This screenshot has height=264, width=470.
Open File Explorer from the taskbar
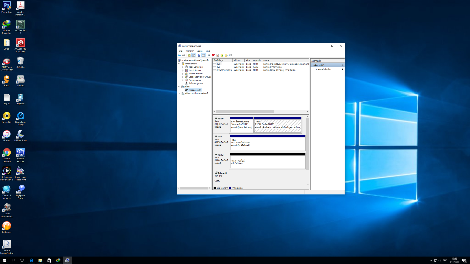[40, 261]
